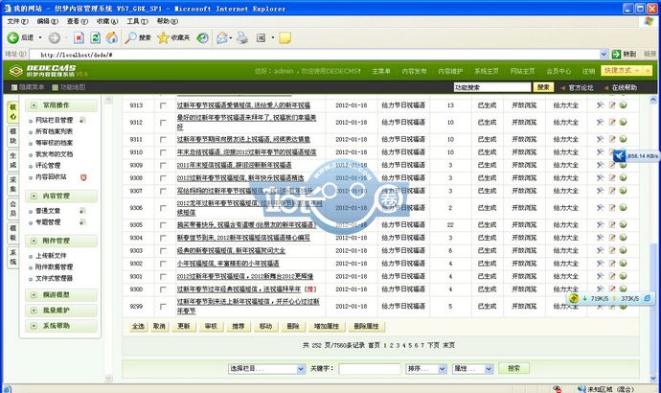Screen dimensions: 661x393
Task: Open the address bar history dropdown arrow
Action: tap(604, 54)
